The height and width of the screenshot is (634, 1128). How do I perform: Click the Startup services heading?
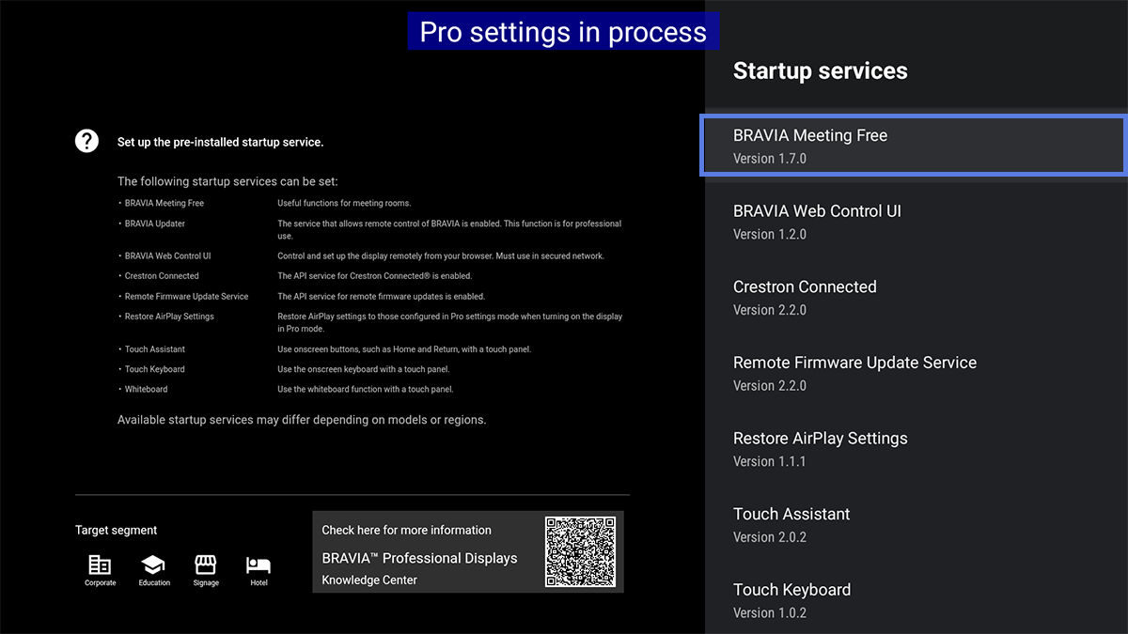pyautogui.click(x=820, y=71)
